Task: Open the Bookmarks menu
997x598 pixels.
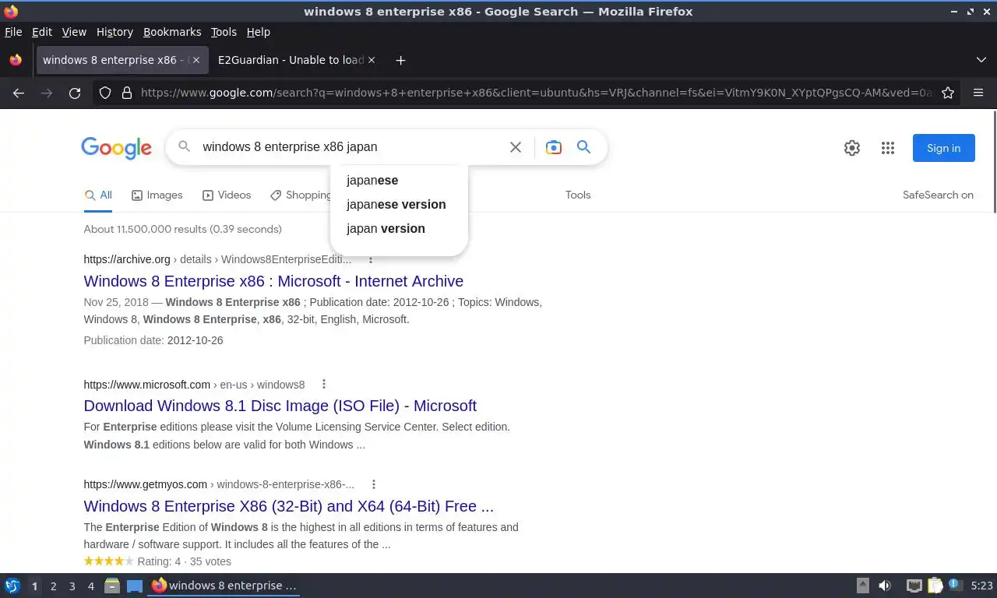Action: click(x=172, y=32)
